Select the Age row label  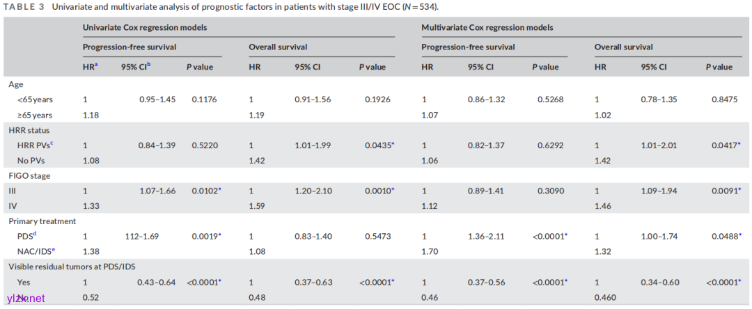(x=16, y=84)
